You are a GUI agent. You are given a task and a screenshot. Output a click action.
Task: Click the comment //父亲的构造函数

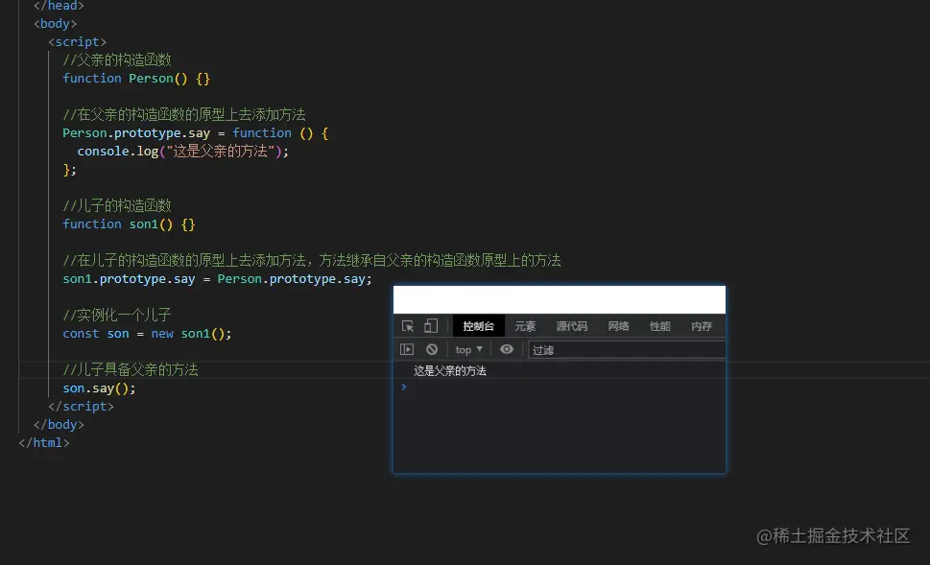click(117, 59)
